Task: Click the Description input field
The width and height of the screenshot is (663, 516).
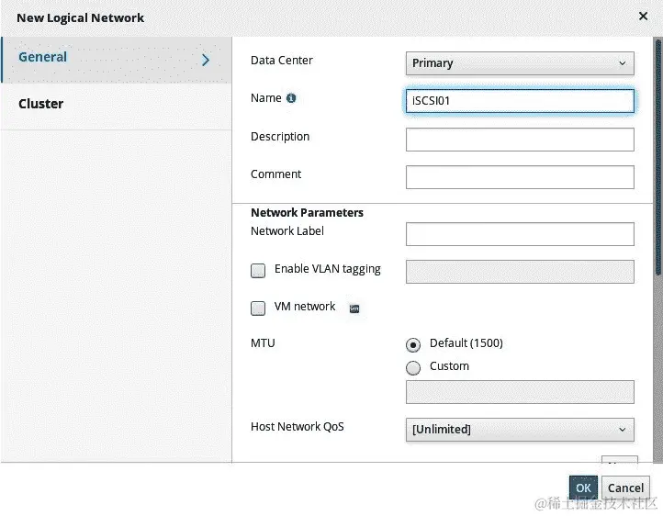Action: pyautogui.click(x=520, y=140)
